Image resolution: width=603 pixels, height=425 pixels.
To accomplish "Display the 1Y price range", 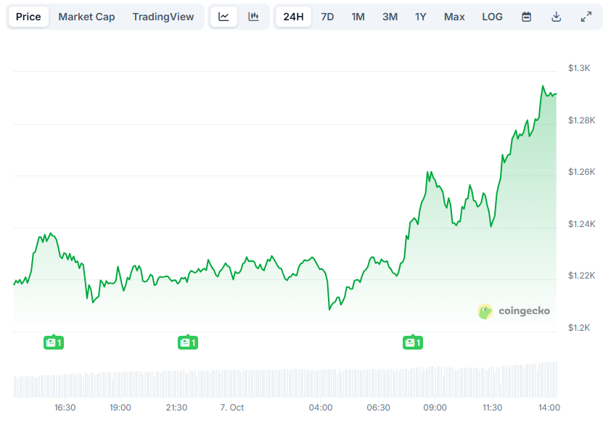I will [421, 17].
